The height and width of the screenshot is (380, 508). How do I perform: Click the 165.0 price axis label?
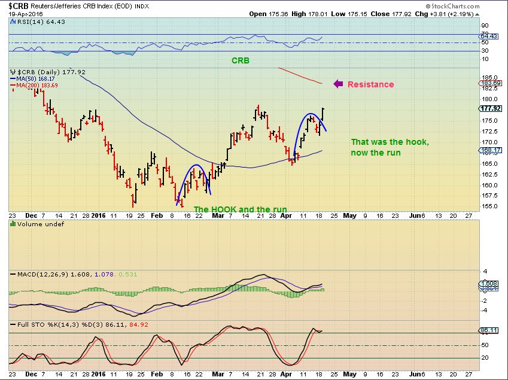pyautogui.click(x=489, y=163)
